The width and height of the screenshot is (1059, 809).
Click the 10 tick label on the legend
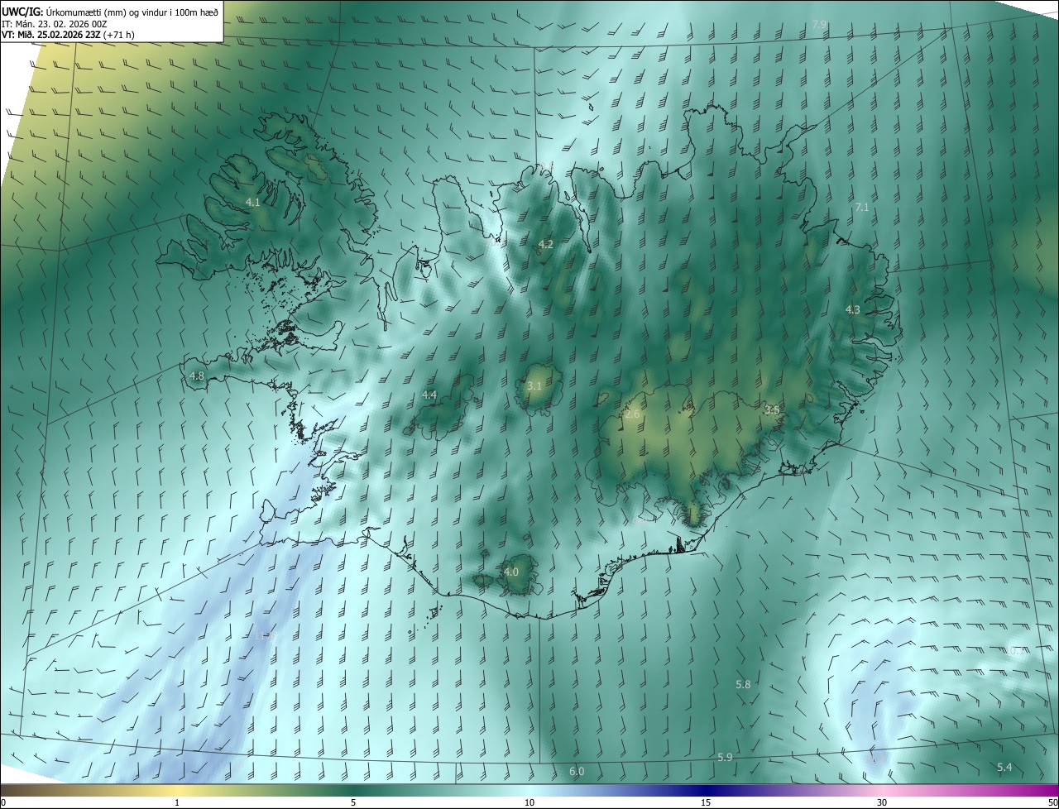pos(529,802)
